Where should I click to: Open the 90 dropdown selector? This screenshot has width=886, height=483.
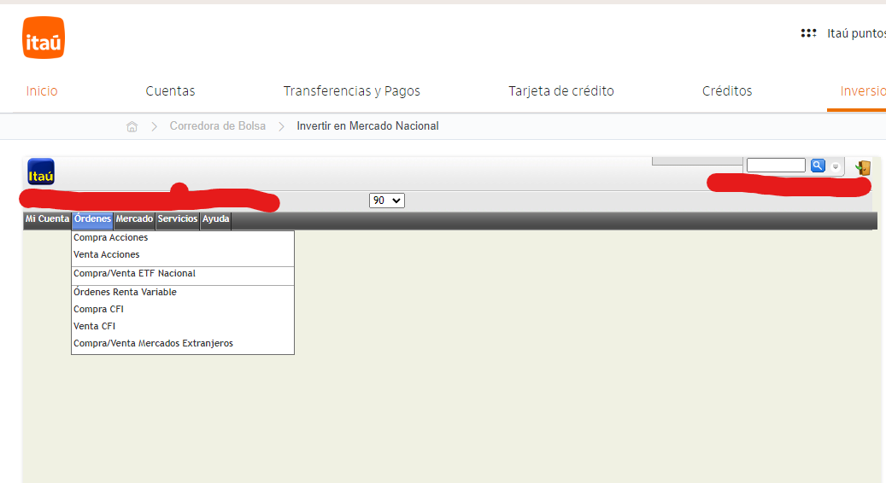386,201
